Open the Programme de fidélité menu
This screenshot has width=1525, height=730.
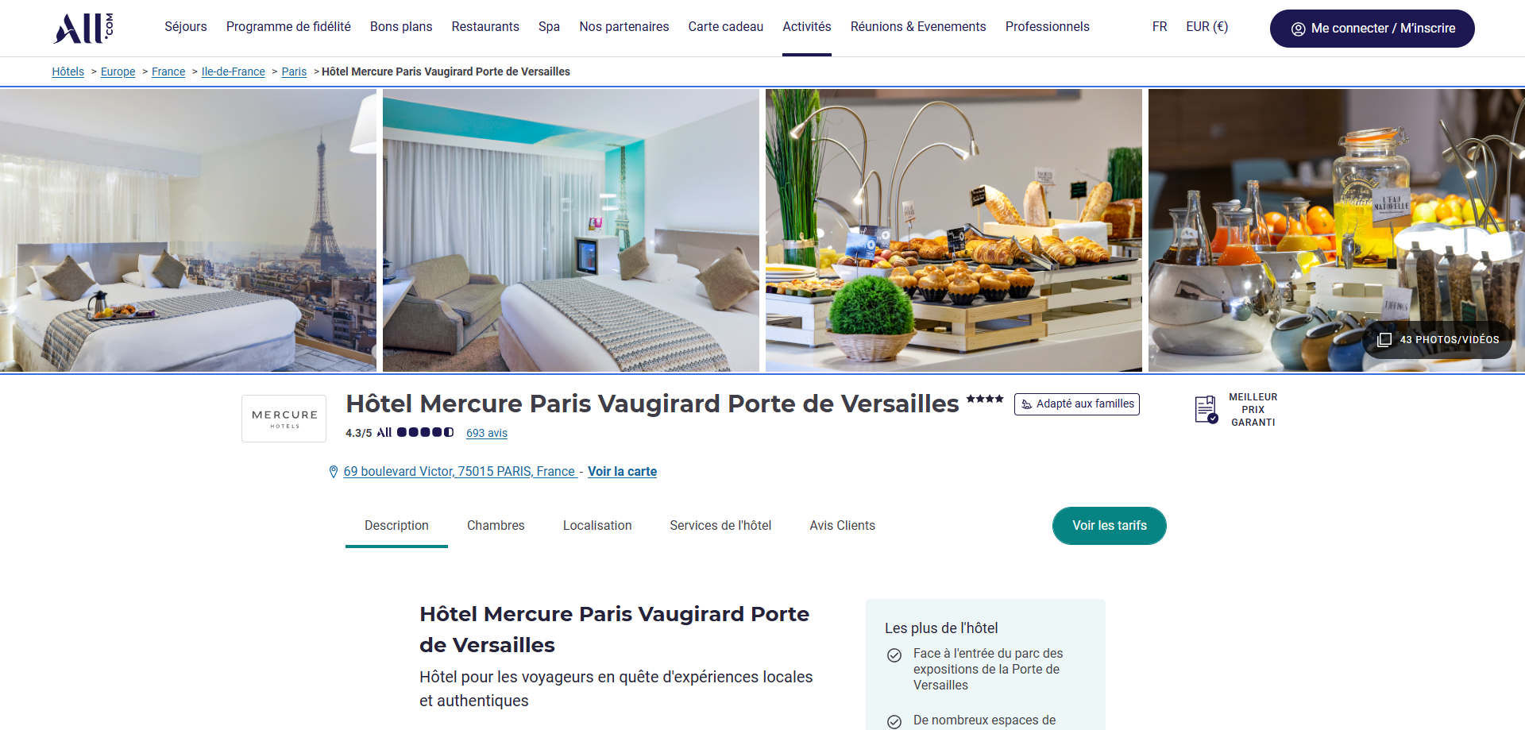(288, 27)
